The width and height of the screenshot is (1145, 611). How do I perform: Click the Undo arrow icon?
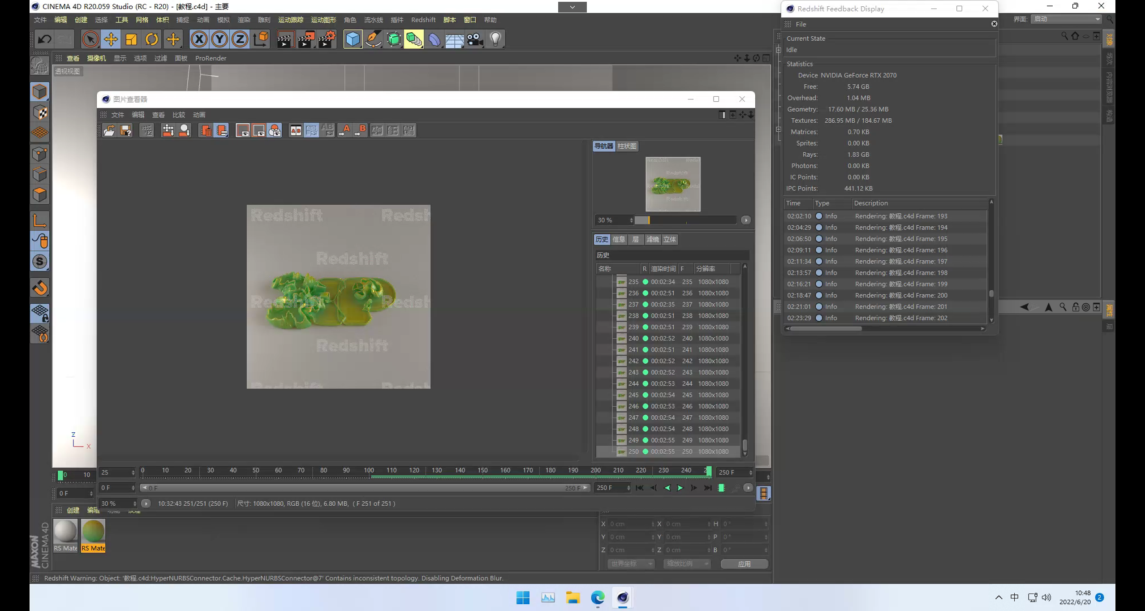[x=44, y=39]
